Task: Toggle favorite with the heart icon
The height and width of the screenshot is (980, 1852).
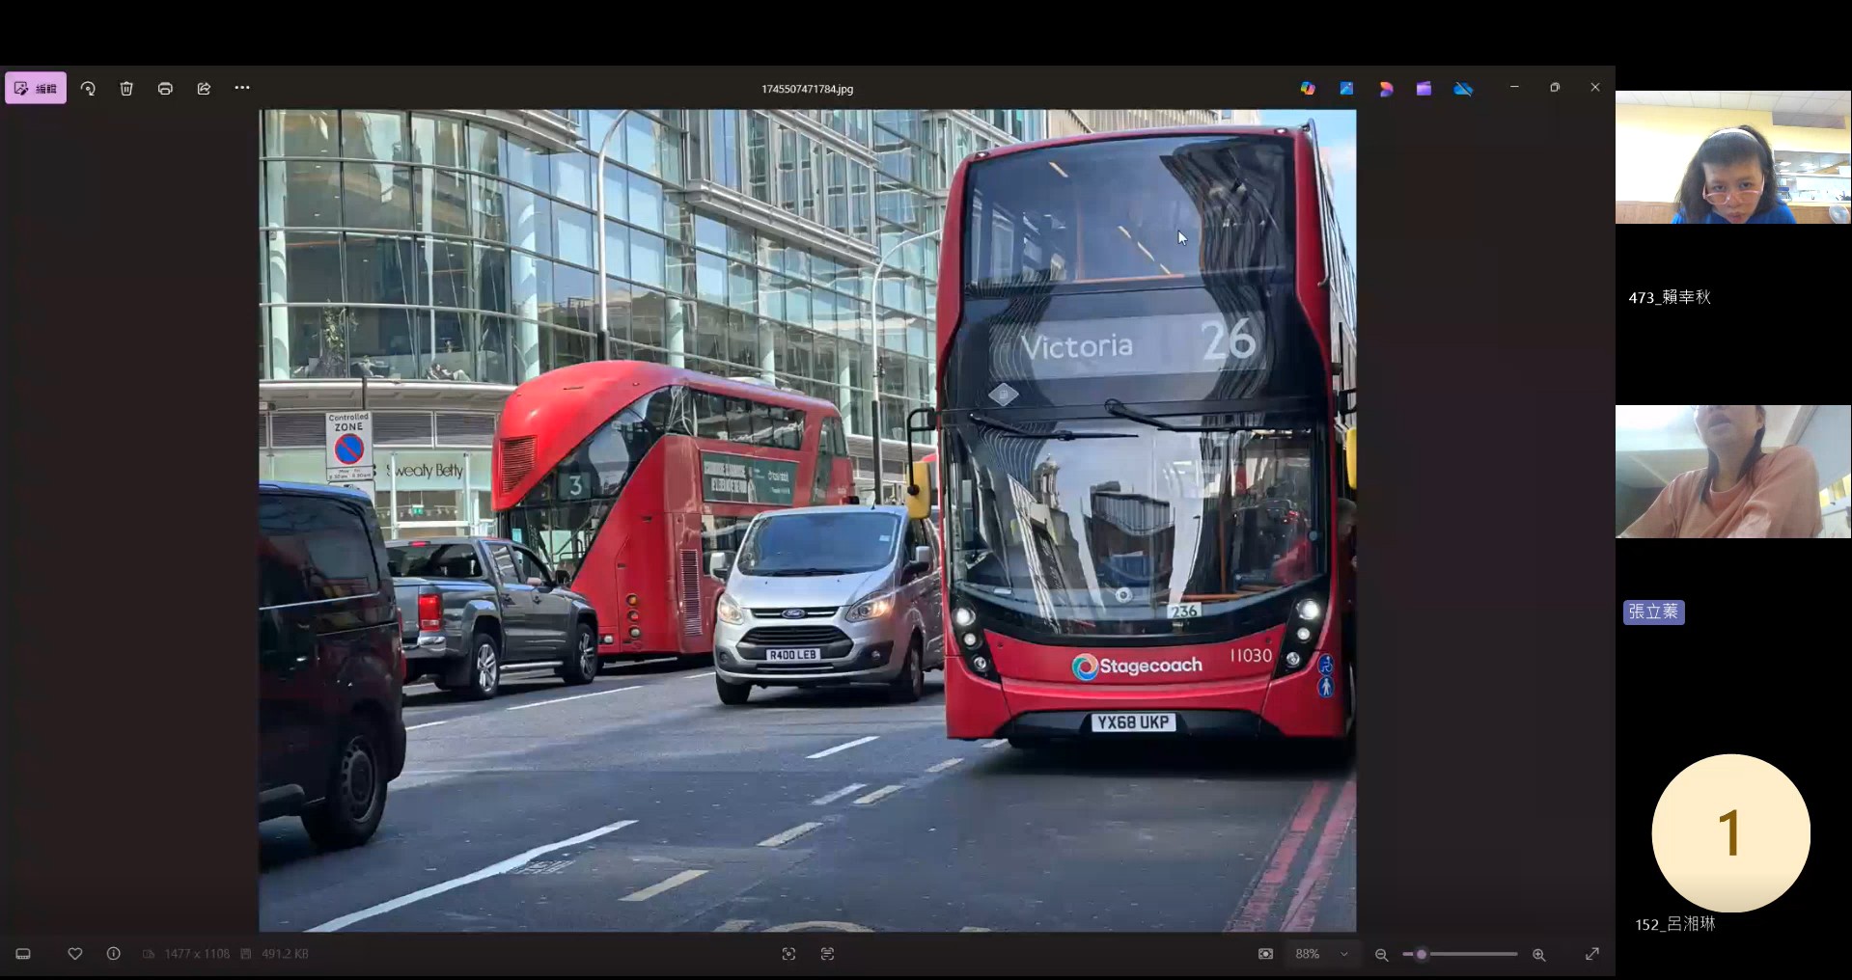Action: (x=74, y=954)
